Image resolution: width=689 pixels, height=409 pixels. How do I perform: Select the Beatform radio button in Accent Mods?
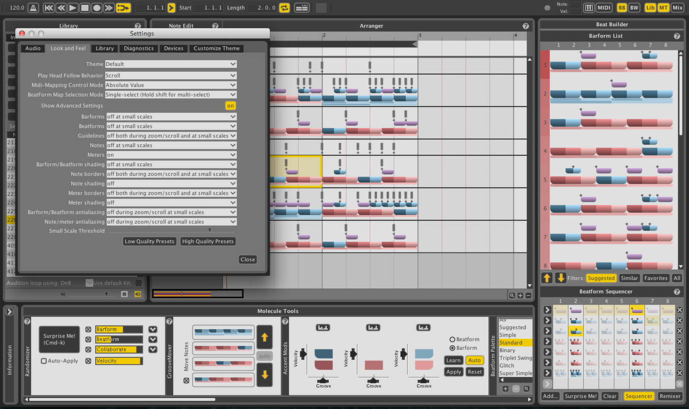point(452,339)
